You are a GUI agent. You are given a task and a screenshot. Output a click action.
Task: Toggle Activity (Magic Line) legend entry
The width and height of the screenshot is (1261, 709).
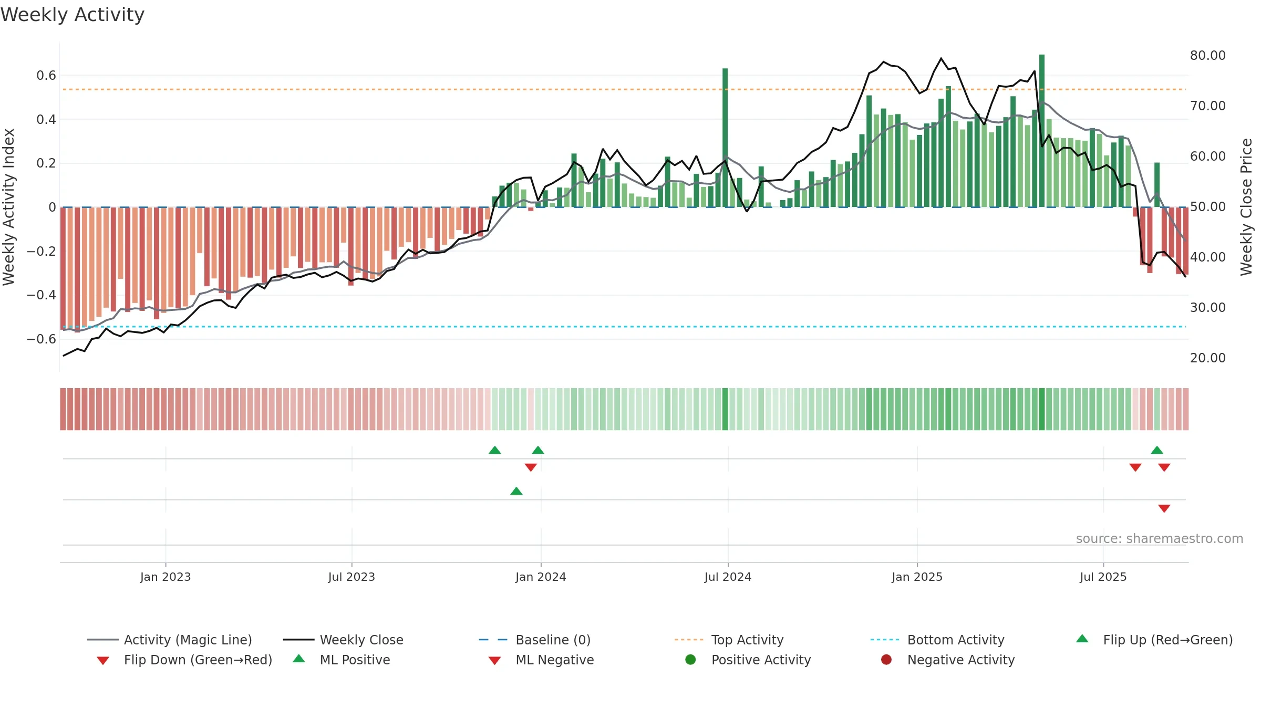[170, 640]
